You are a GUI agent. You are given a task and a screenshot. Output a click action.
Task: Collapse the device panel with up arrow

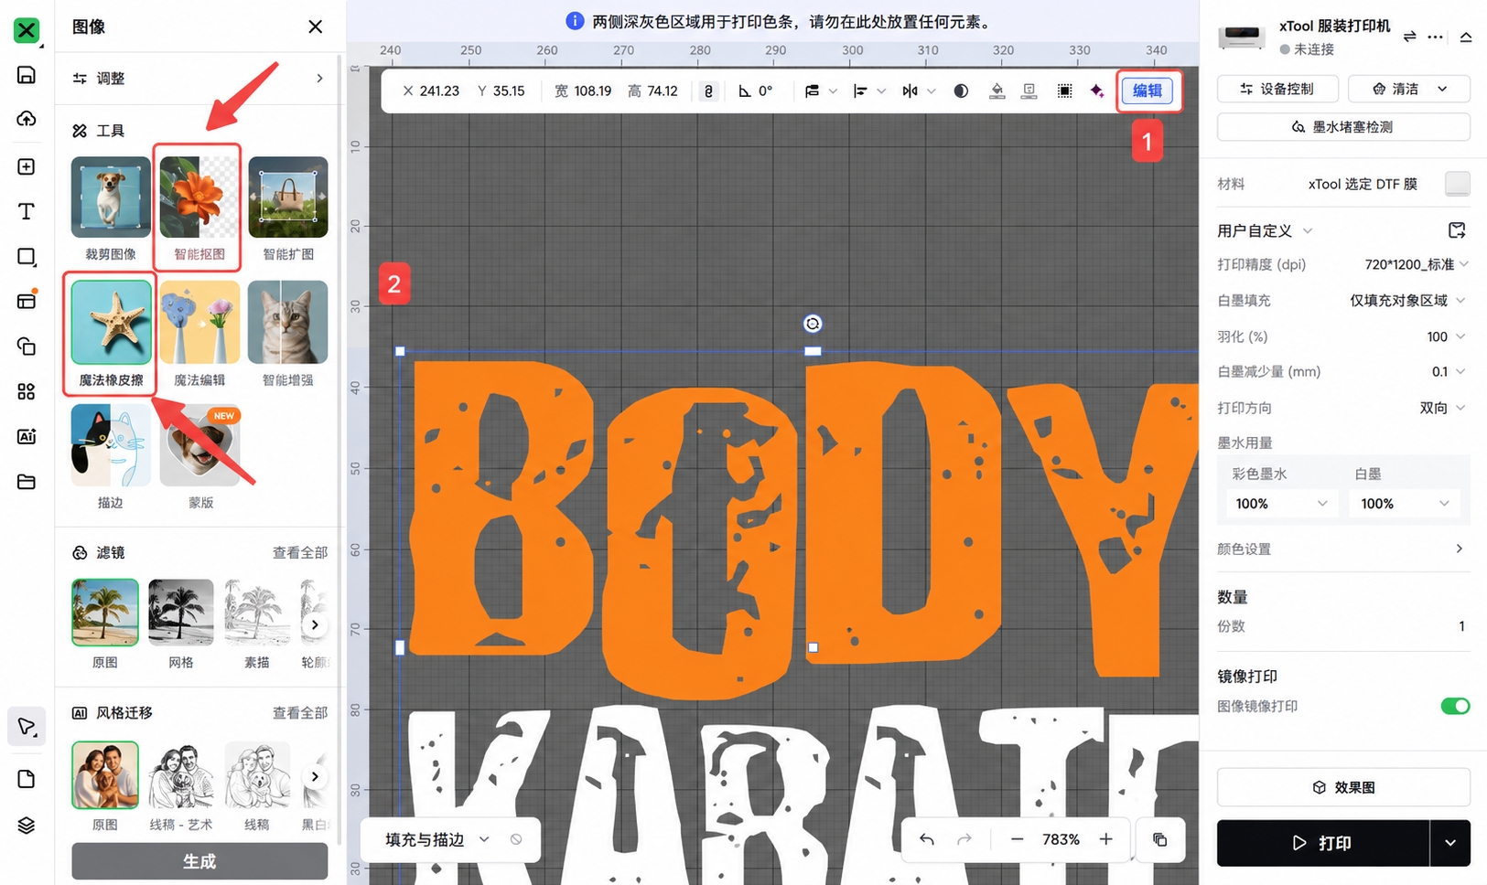click(x=1466, y=37)
